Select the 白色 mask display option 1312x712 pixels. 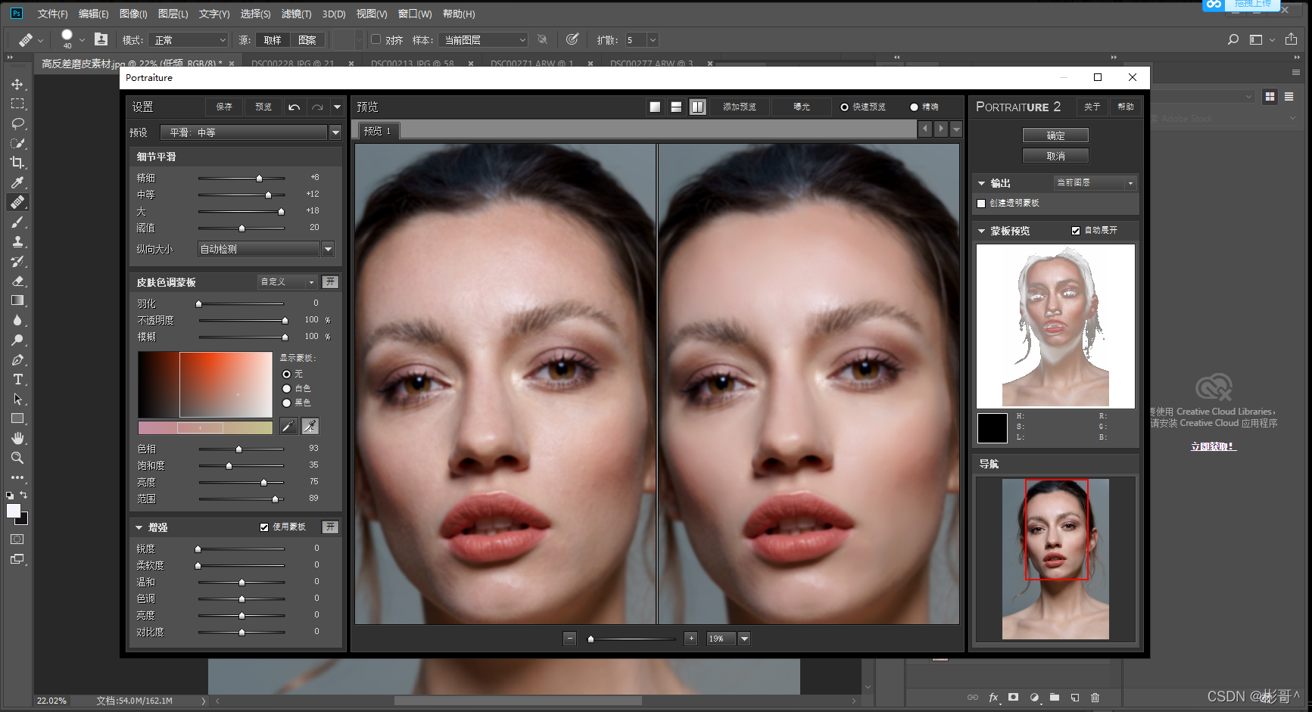286,388
